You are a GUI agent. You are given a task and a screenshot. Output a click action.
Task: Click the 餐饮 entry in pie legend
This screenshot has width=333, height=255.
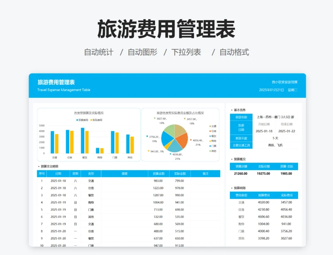tap(213, 136)
